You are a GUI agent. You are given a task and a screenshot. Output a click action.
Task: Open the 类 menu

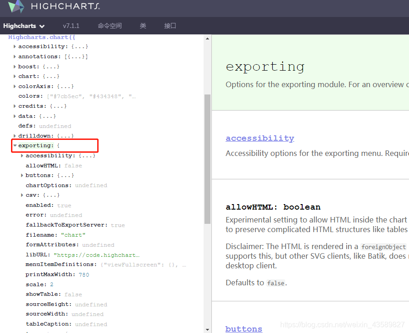pos(143,26)
